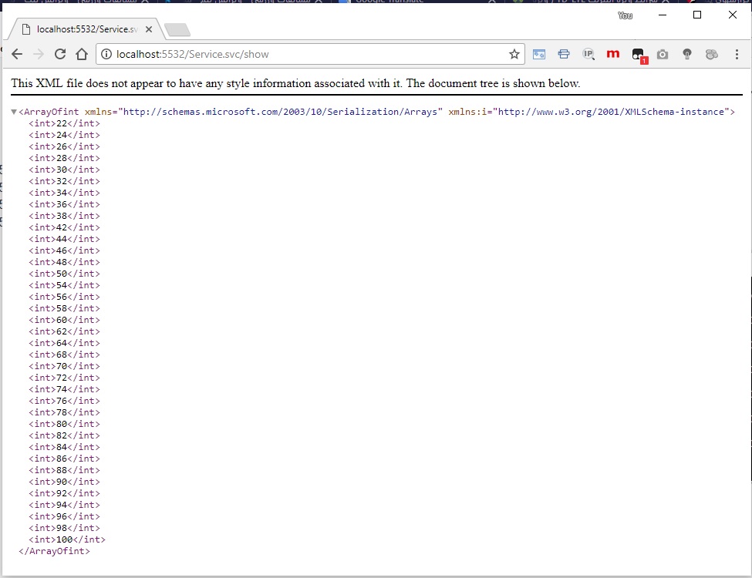
Task: Close the localhost:5532 tab
Action: pyautogui.click(x=149, y=29)
